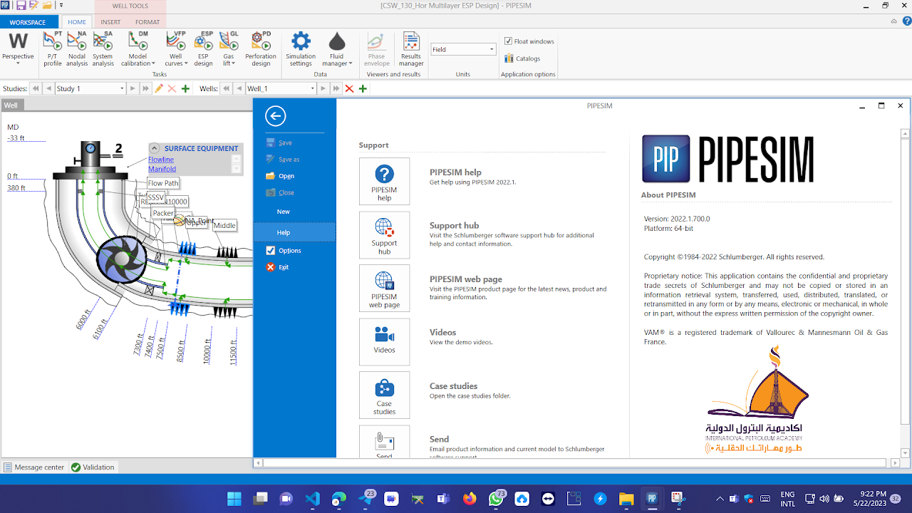The image size is (912, 513).
Task: Run the P/T profile task
Action: (53, 49)
